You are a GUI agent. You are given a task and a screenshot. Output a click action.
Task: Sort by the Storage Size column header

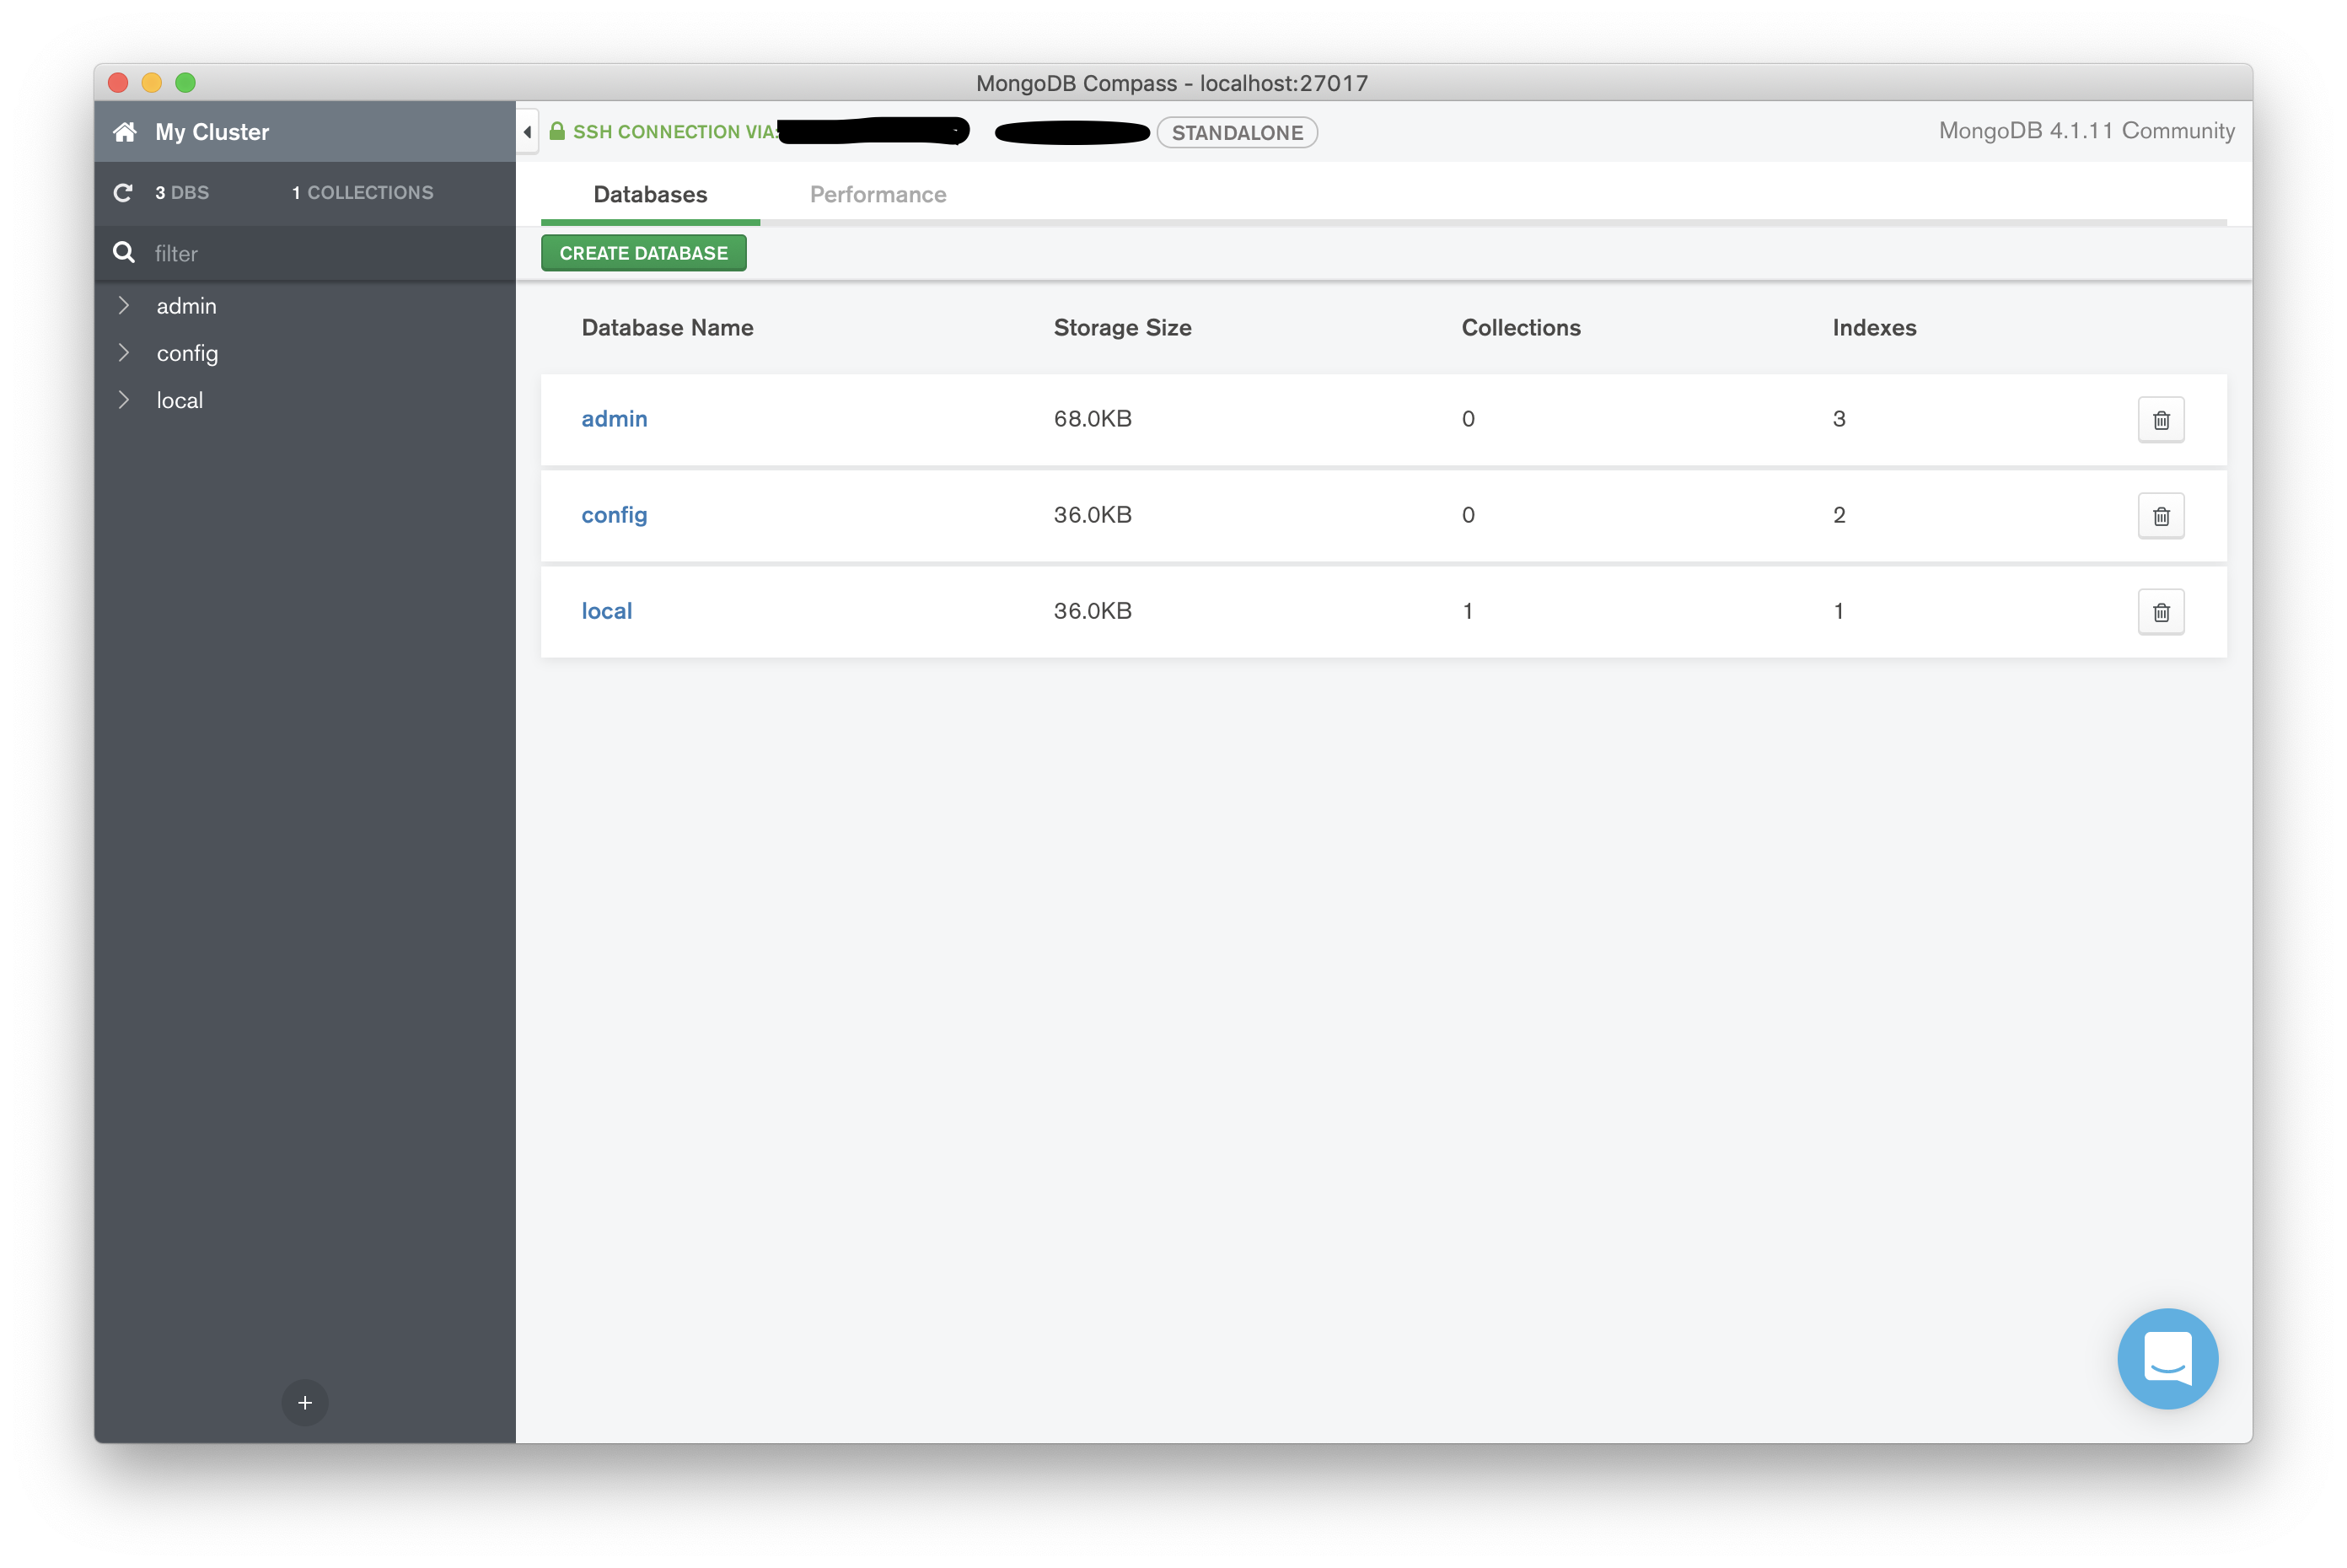[x=1122, y=327]
